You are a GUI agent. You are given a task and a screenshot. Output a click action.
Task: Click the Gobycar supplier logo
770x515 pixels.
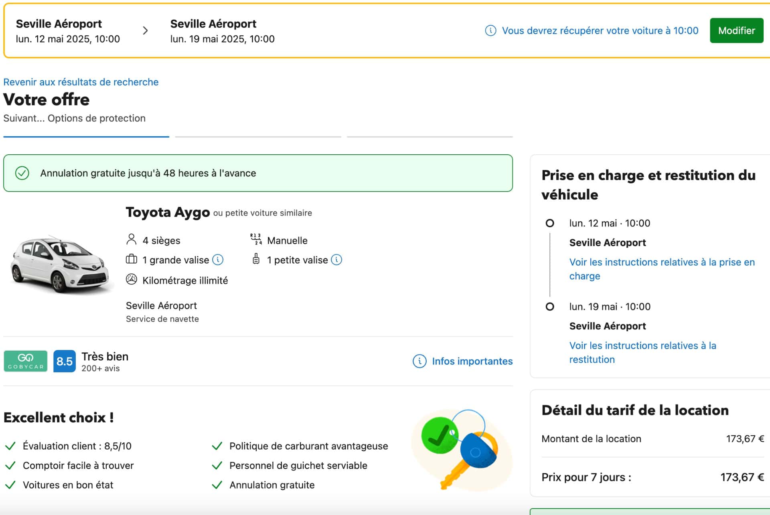pos(26,361)
